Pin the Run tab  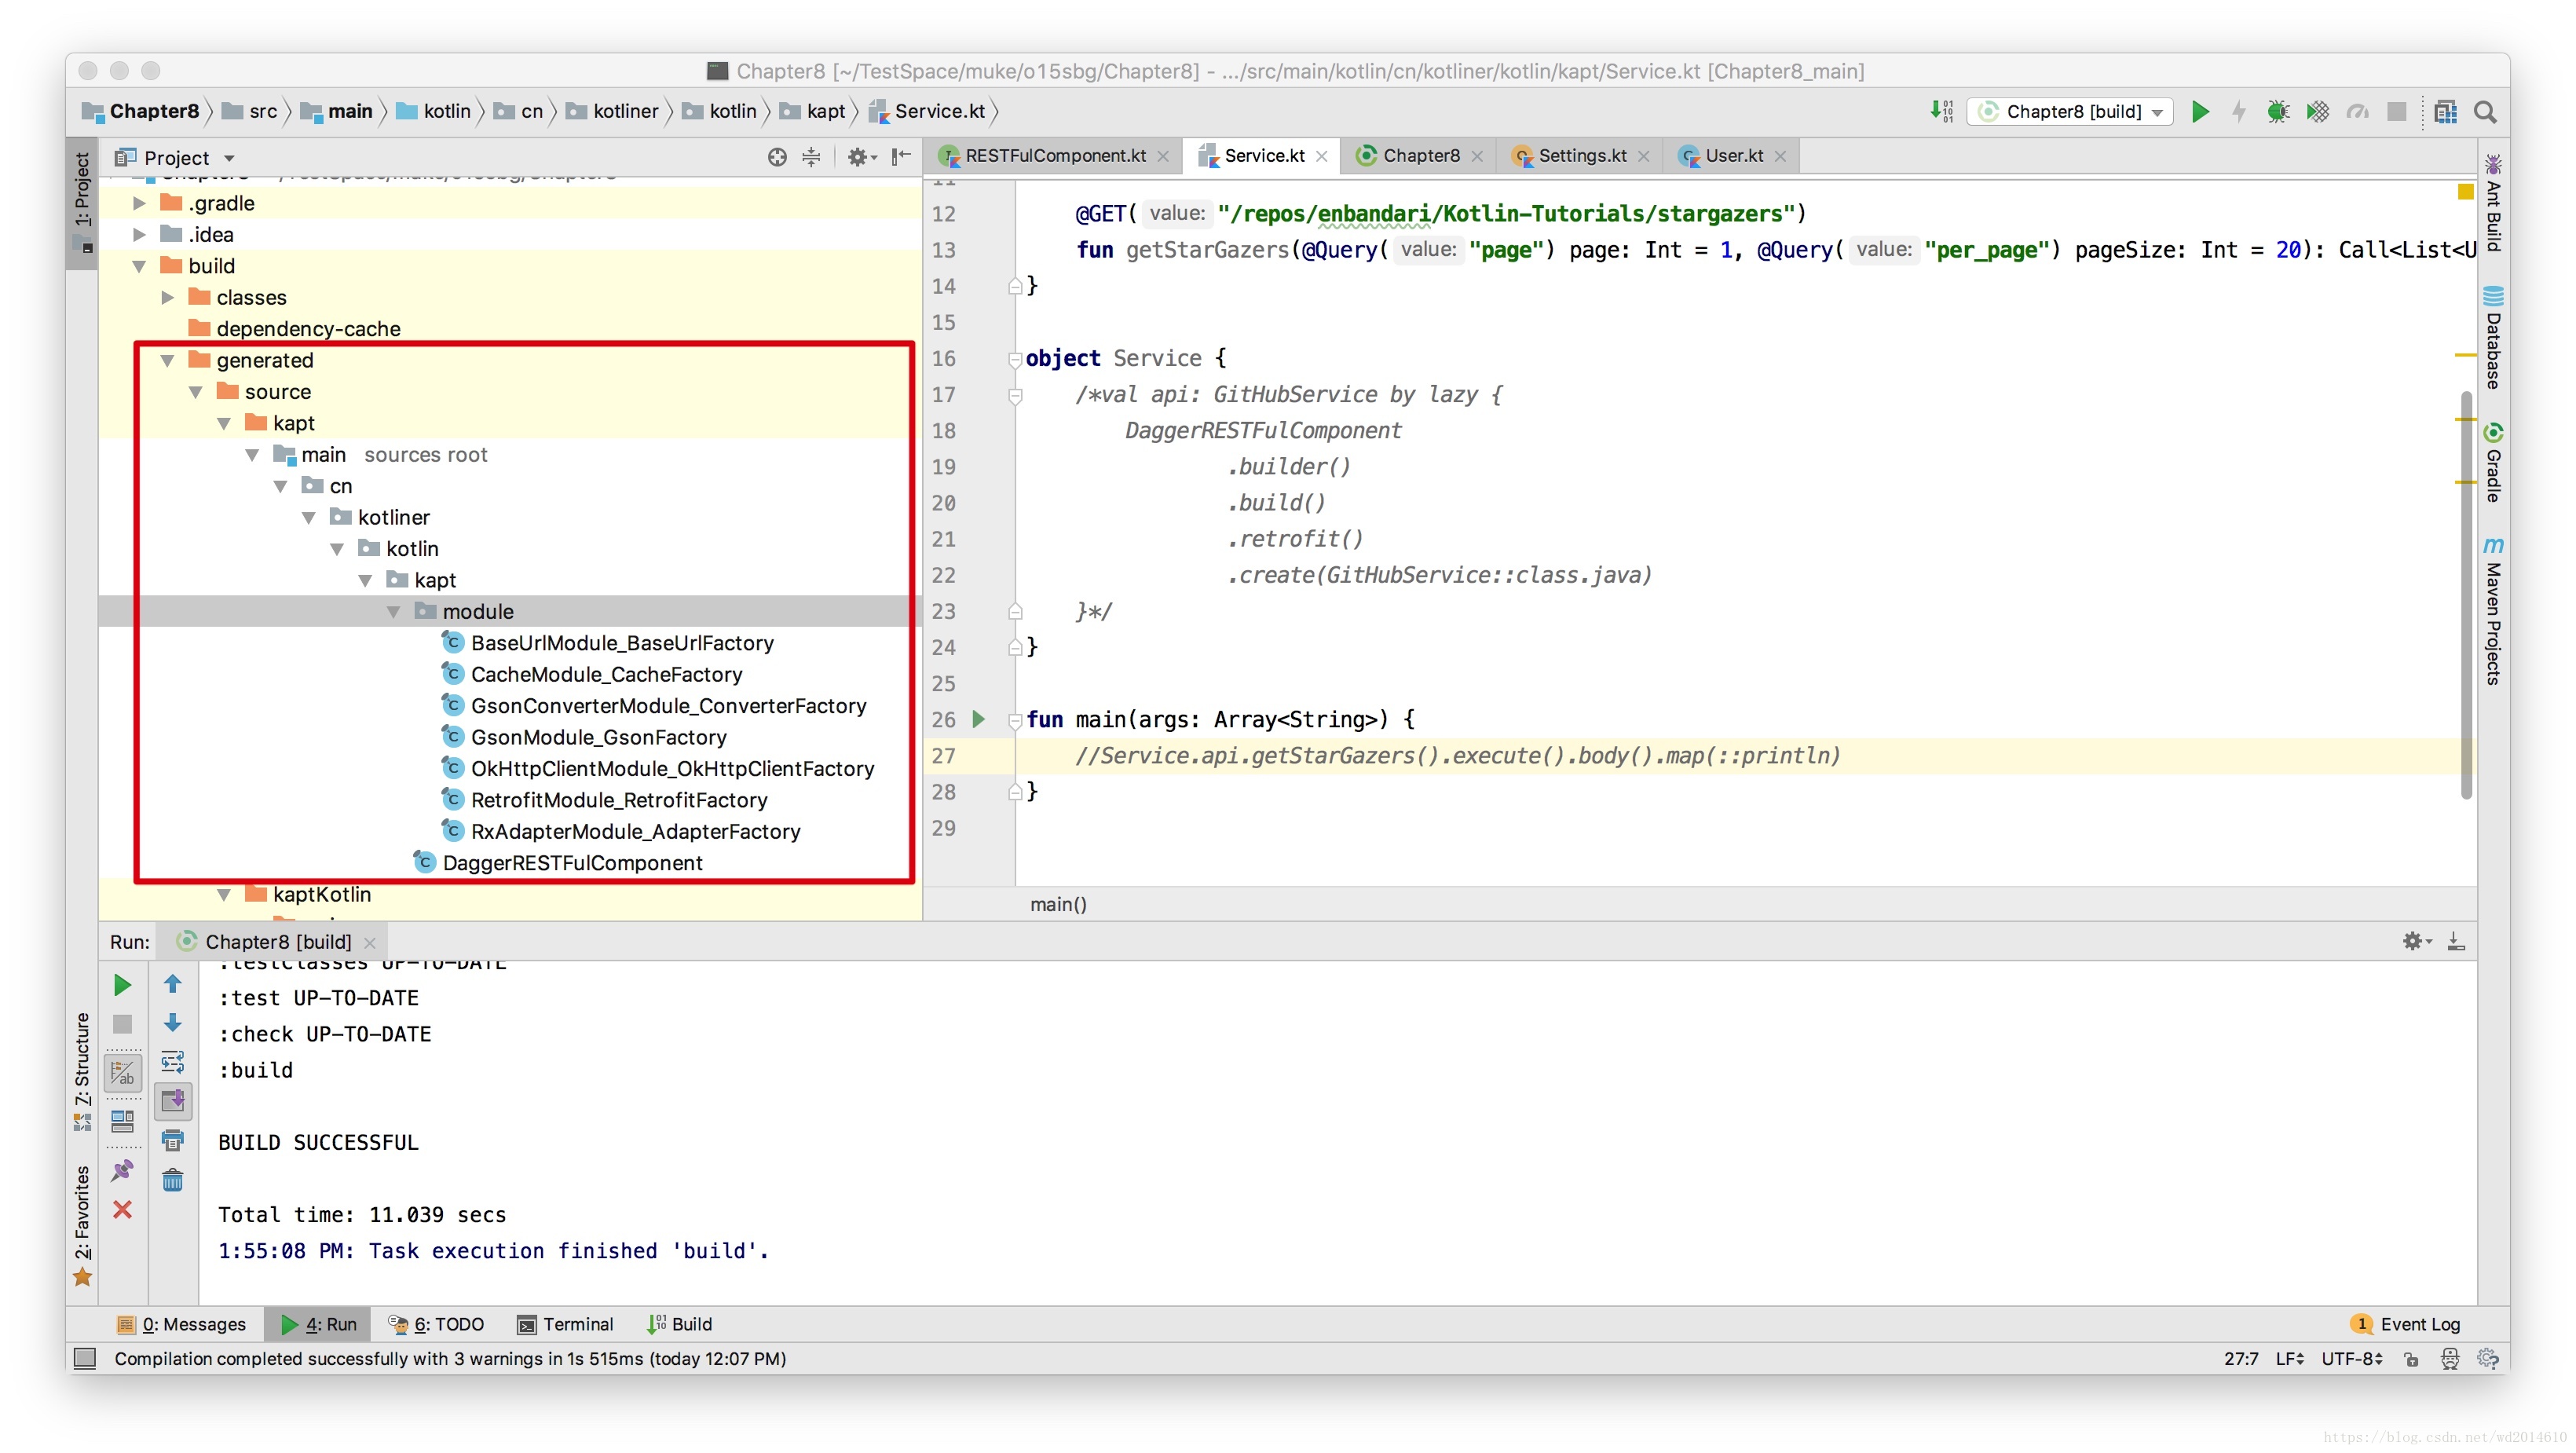(x=122, y=1170)
